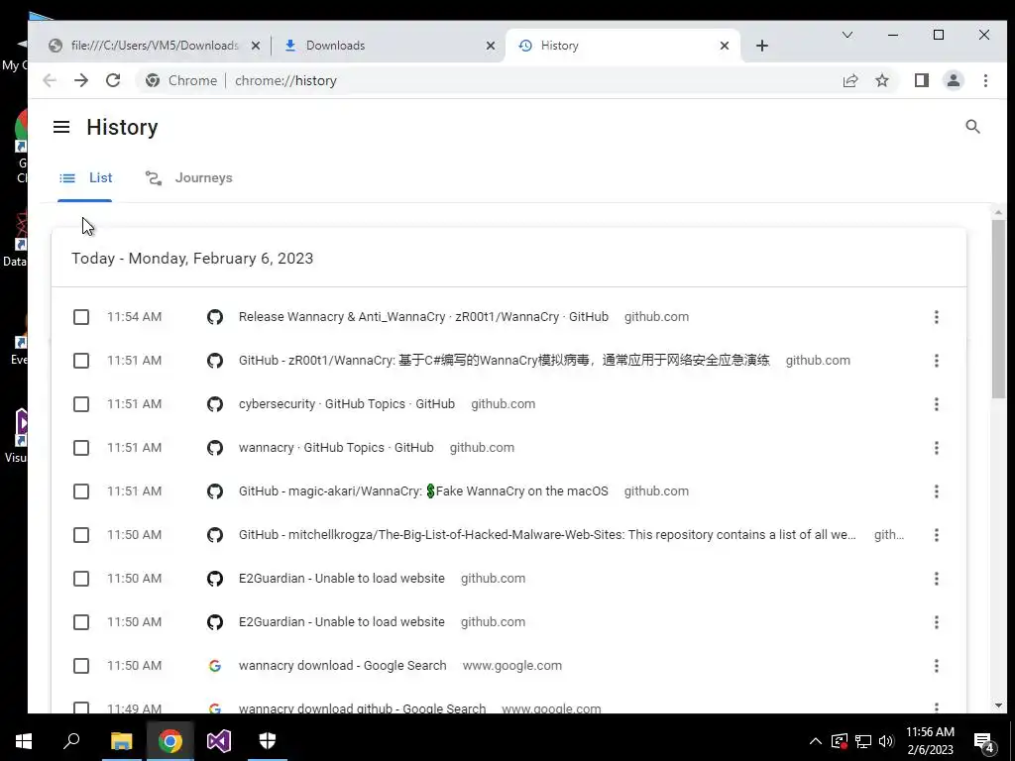Open File Explorer from the taskbar
The image size is (1015, 761).
click(121, 741)
